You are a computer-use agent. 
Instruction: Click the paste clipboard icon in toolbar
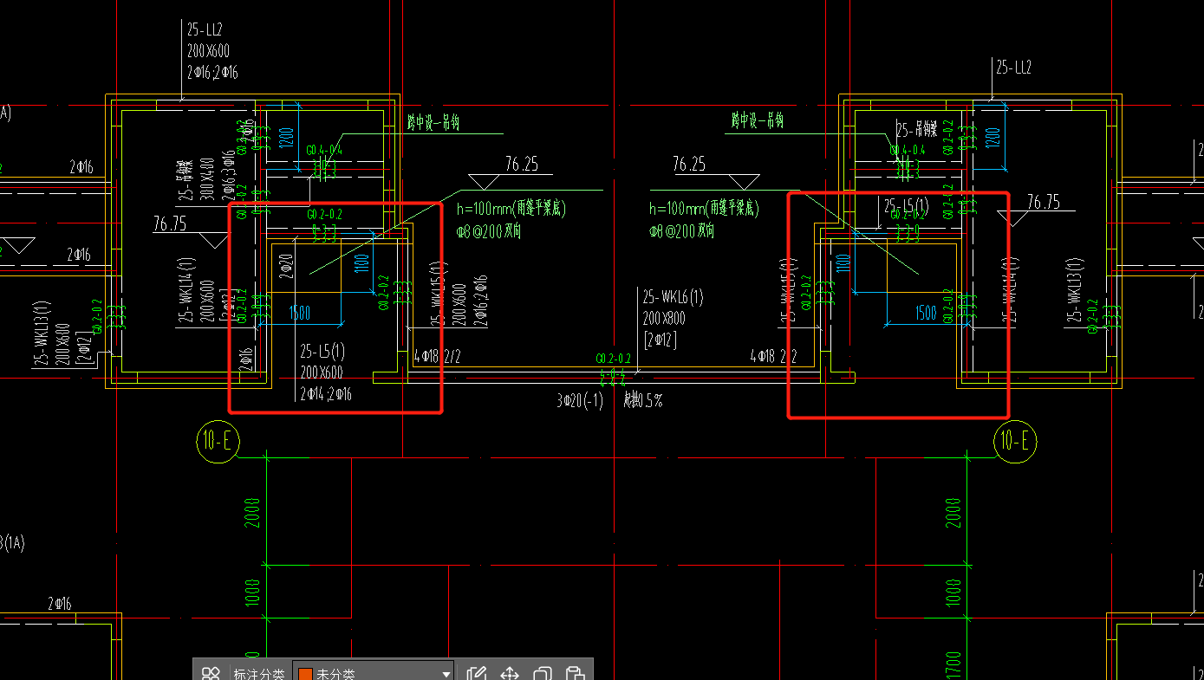coord(574,674)
